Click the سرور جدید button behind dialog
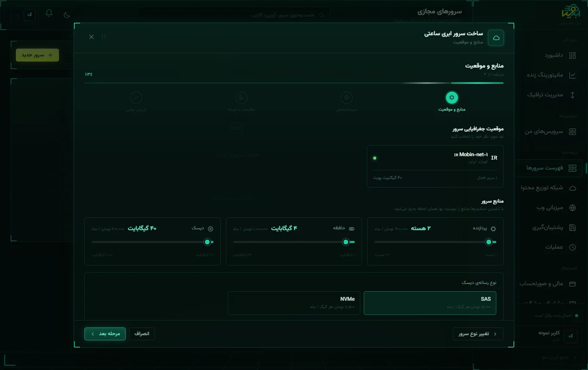Image resolution: width=588 pixels, height=370 pixels. coord(37,55)
